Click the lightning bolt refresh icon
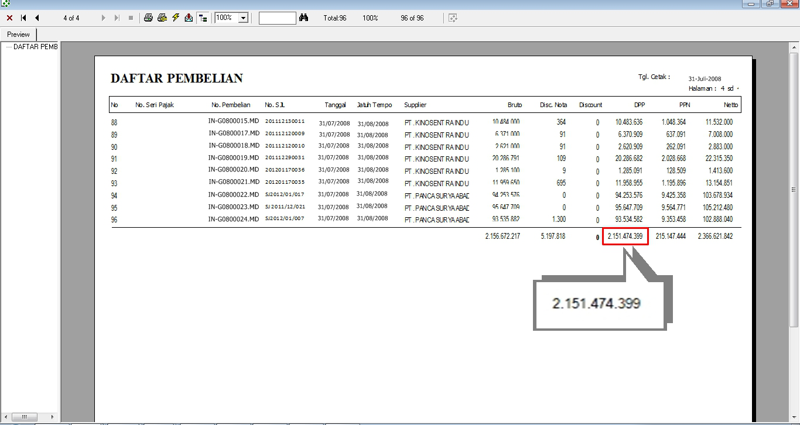Viewport: 800px width, 425px height. (x=176, y=18)
